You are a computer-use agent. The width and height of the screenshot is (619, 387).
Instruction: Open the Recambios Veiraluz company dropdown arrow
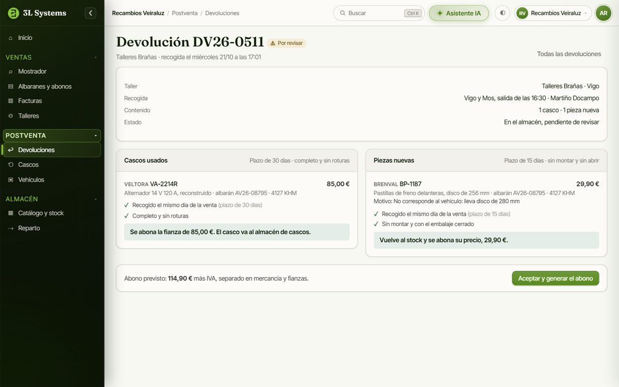pyautogui.click(x=585, y=13)
